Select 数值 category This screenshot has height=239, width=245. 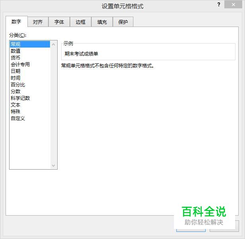pyautogui.click(x=30, y=51)
